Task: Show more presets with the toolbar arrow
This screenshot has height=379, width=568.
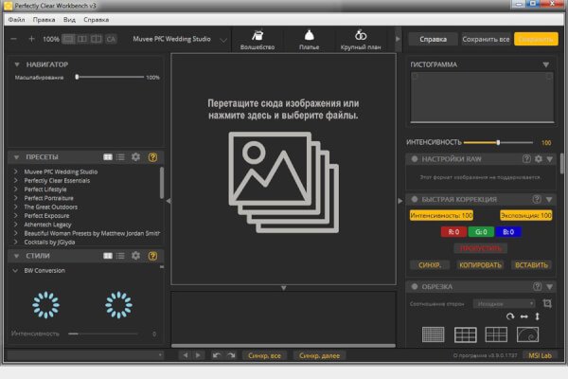Action: [x=398, y=39]
